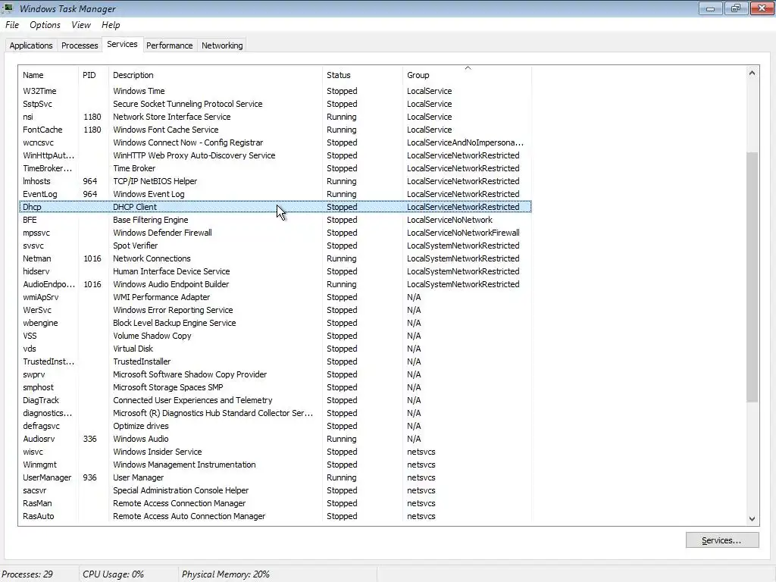Select Windows Audio Endpoint Builder description

click(171, 284)
